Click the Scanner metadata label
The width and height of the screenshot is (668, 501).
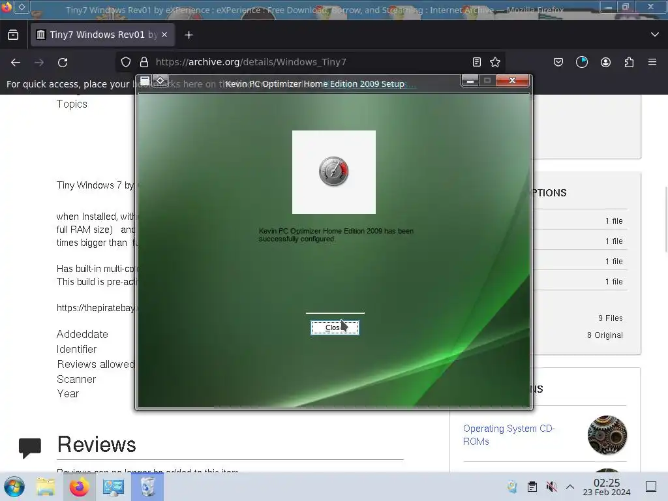(76, 379)
